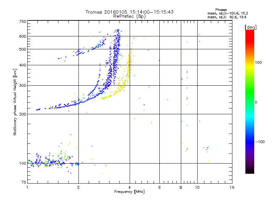Click the frequency-axis tick label "1"
273x204 pixels.
27,187
